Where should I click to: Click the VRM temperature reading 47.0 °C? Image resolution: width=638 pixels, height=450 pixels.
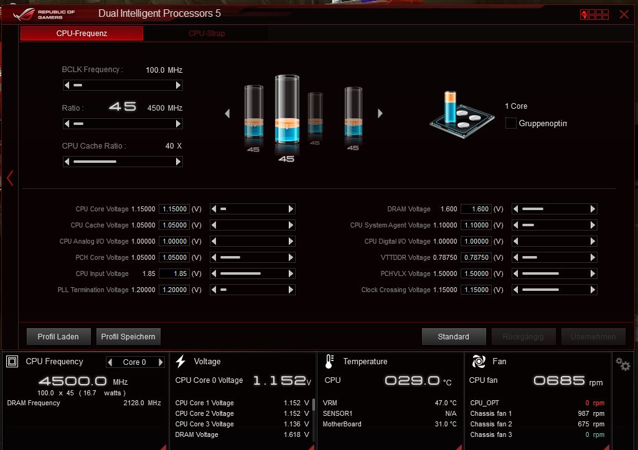[446, 403]
